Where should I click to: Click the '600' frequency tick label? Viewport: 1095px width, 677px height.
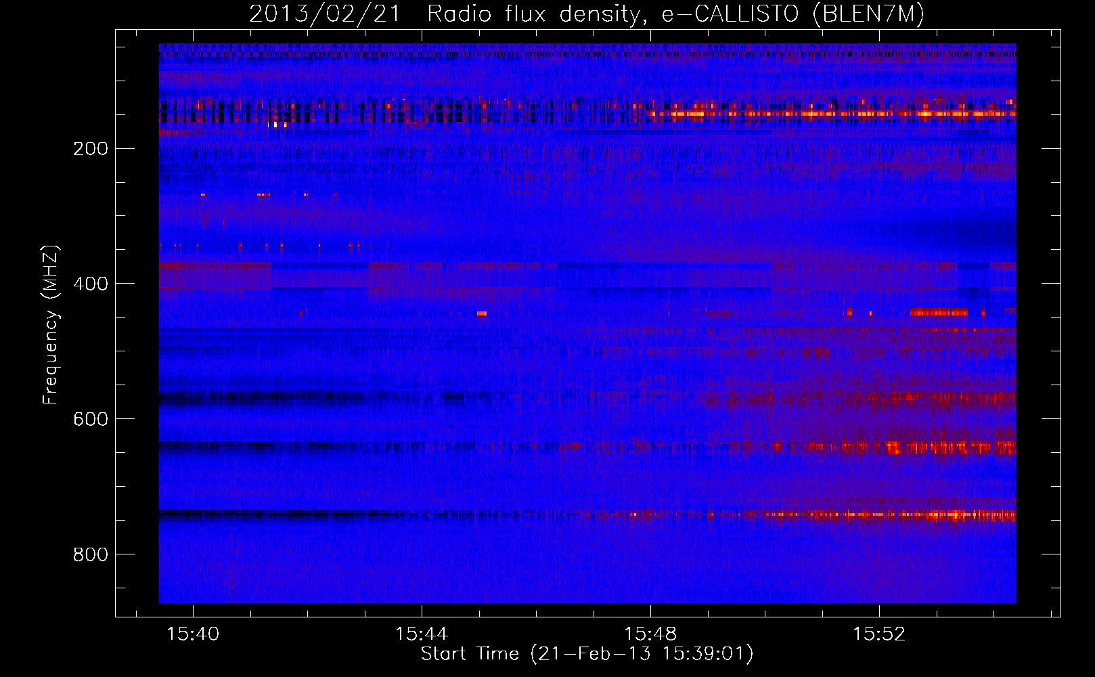click(x=91, y=419)
